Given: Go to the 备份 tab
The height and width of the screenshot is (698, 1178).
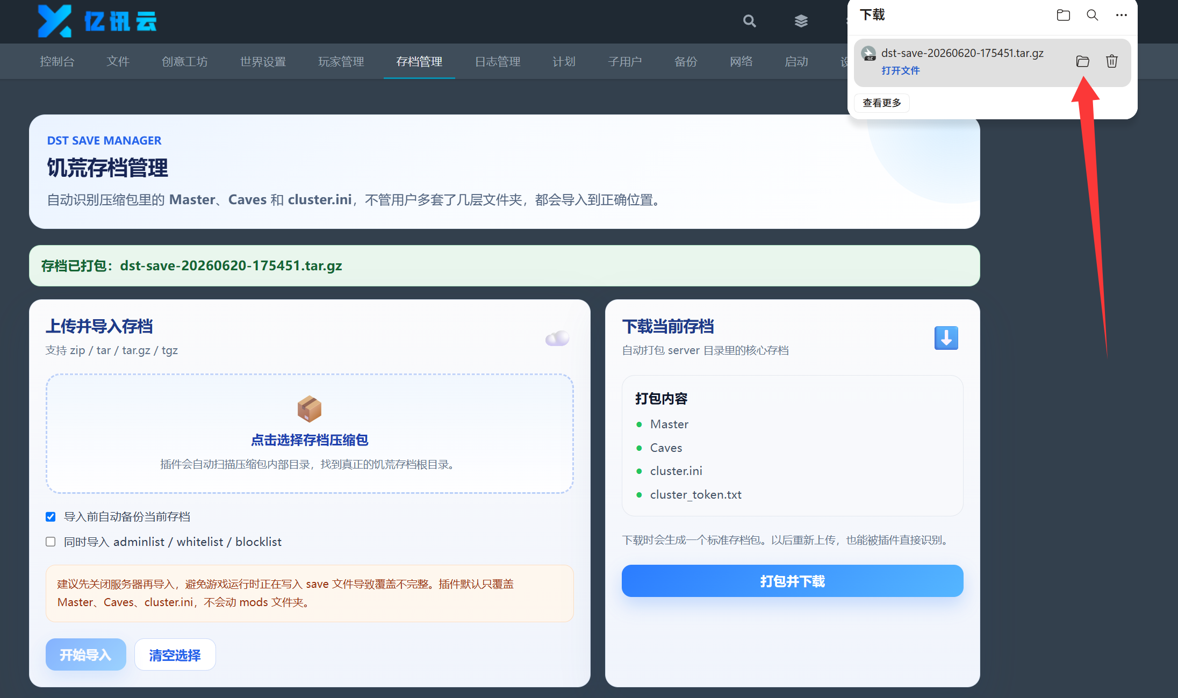Looking at the screenshot, I should coord(686,62).
